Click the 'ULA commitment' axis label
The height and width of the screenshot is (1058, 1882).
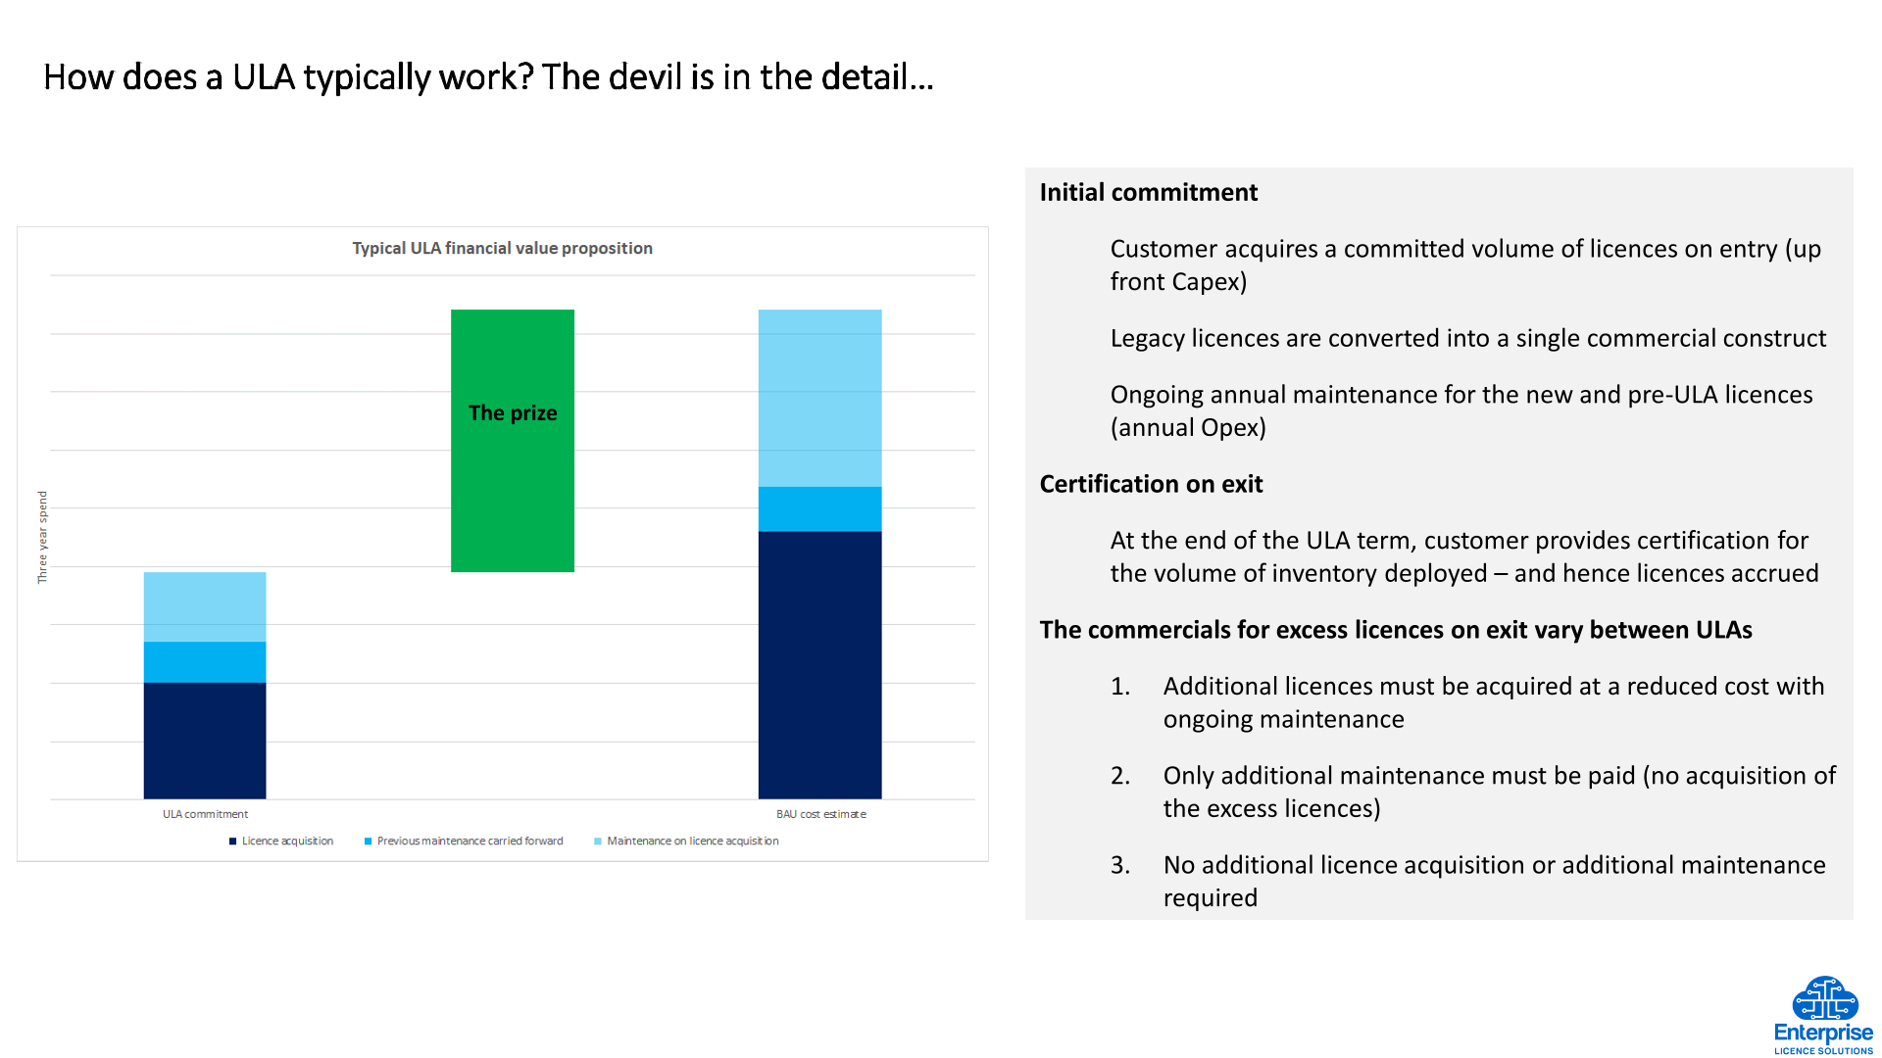point(205,814)
